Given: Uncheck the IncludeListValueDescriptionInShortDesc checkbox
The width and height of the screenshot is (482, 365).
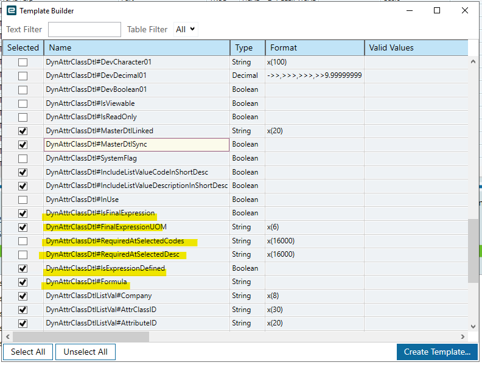Looking at the screenshot, I should tap(23, 186).
